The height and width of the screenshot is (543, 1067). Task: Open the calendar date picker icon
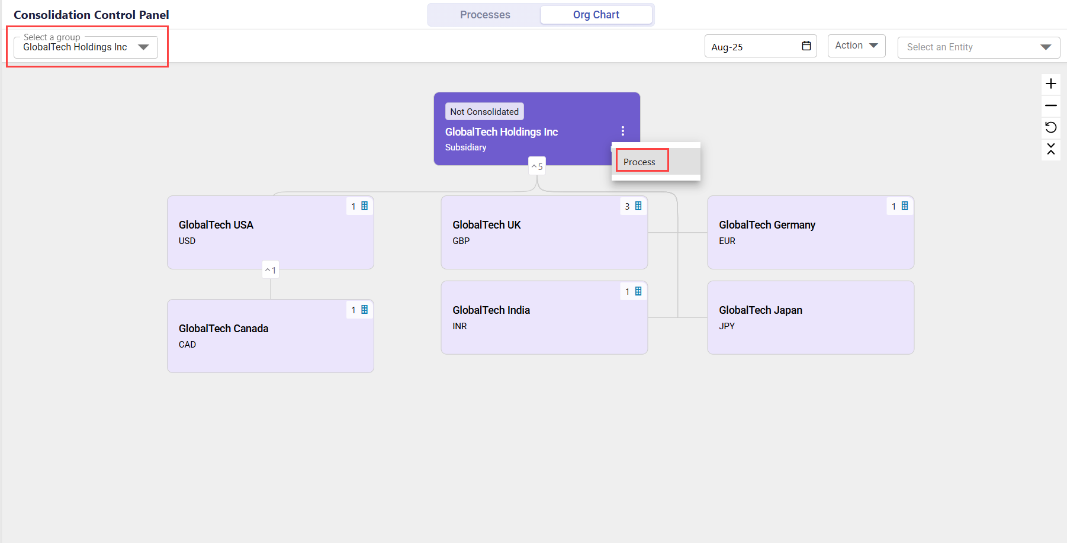coord(806,46)
